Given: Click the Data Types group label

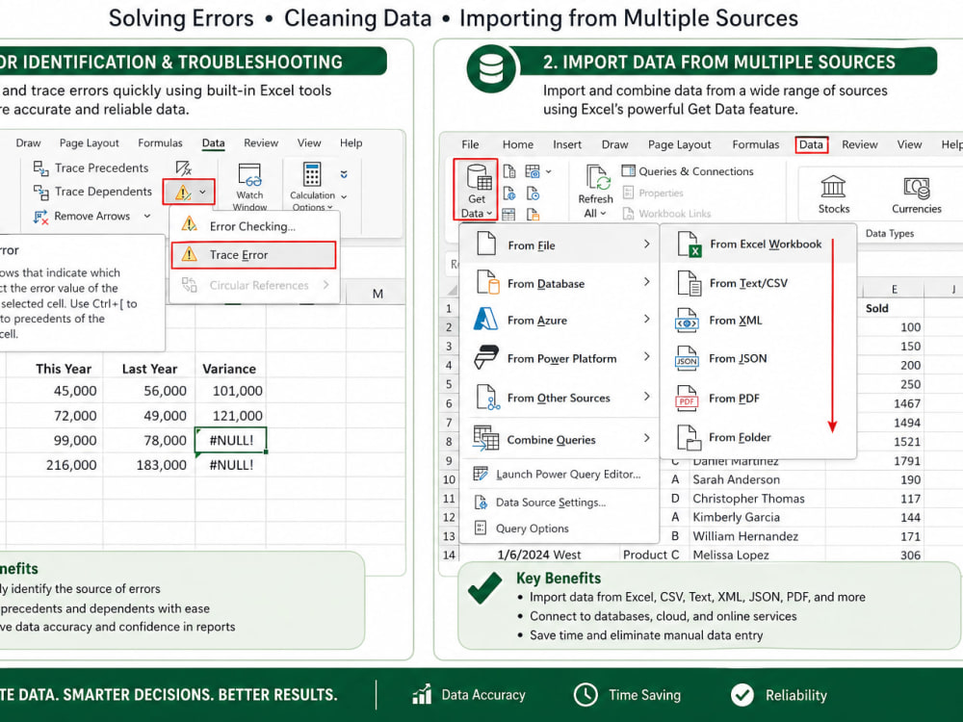Looking at the screenshot, I should [x=889, y=233].
